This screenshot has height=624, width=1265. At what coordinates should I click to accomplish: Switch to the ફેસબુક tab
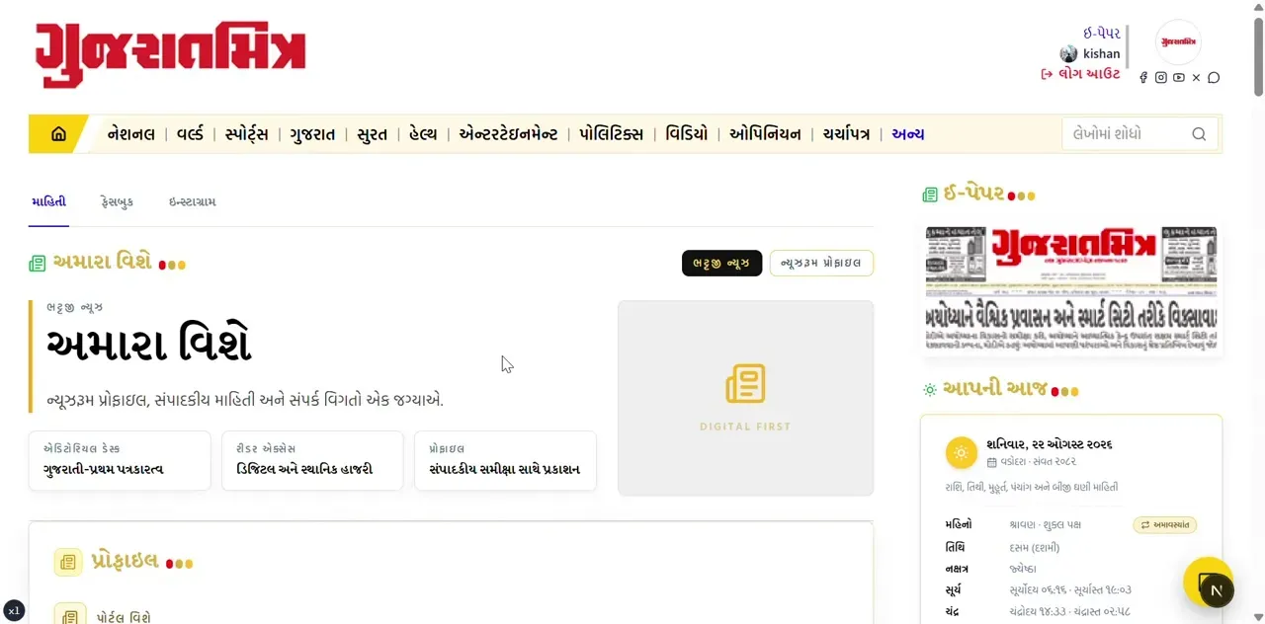pyautogui.click(x=117, y=202)
